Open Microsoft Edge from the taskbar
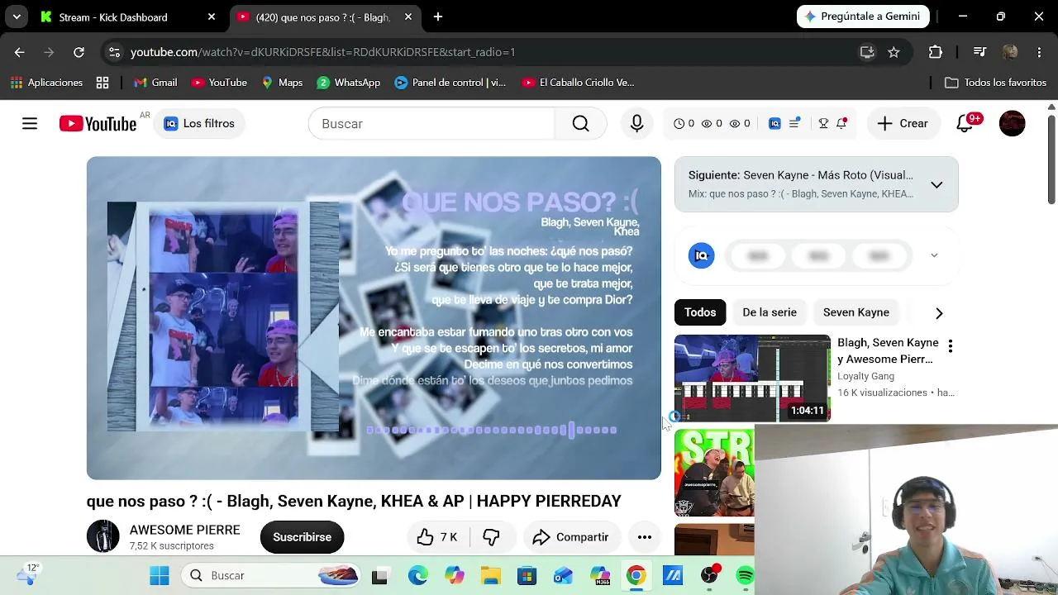 417,575
